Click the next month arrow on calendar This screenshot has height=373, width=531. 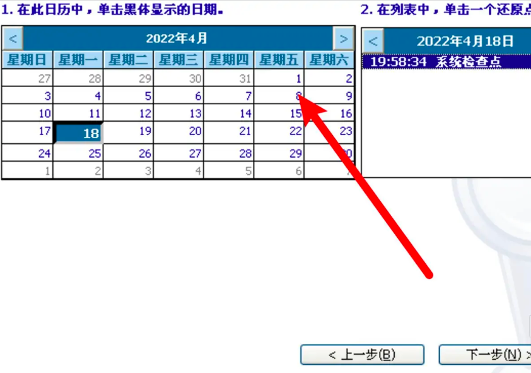[344, 38]
